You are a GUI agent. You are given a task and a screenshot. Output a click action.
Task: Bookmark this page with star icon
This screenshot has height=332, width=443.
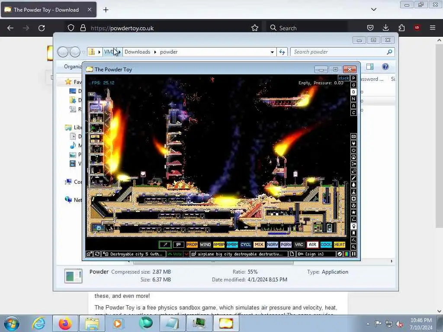[255, 28]
